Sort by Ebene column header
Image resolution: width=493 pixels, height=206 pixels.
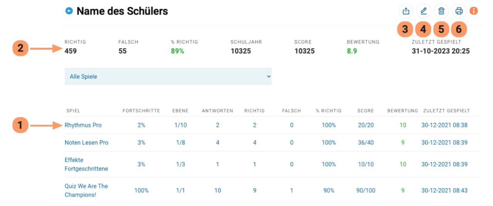[180, 111]
